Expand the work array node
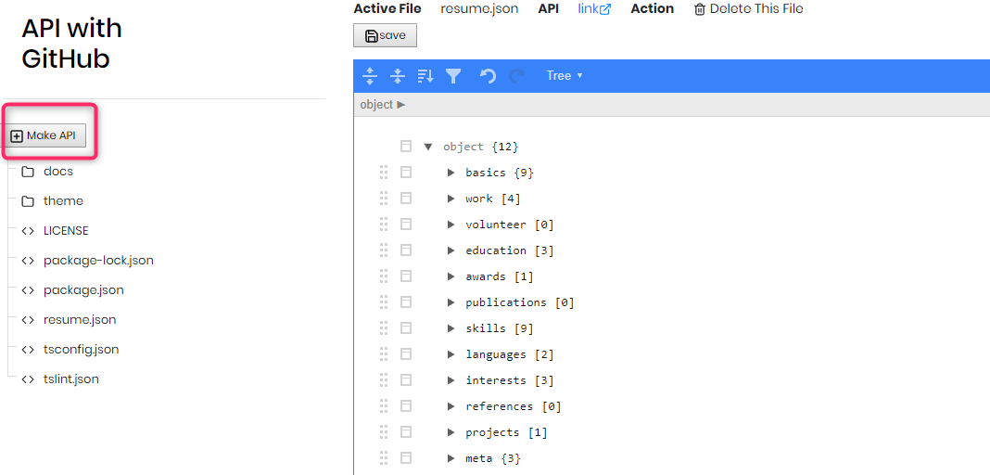990x475 pixels. click(x=451, y=199)
